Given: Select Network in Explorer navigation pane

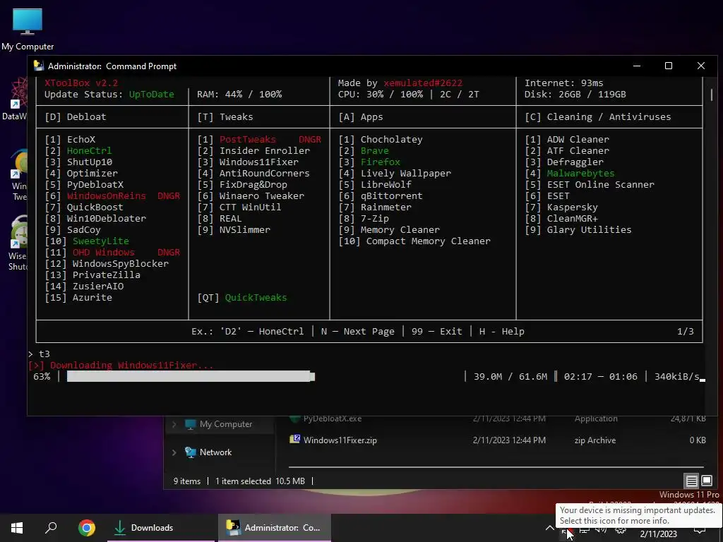Looking at the screenshot, I should (215, 452).
